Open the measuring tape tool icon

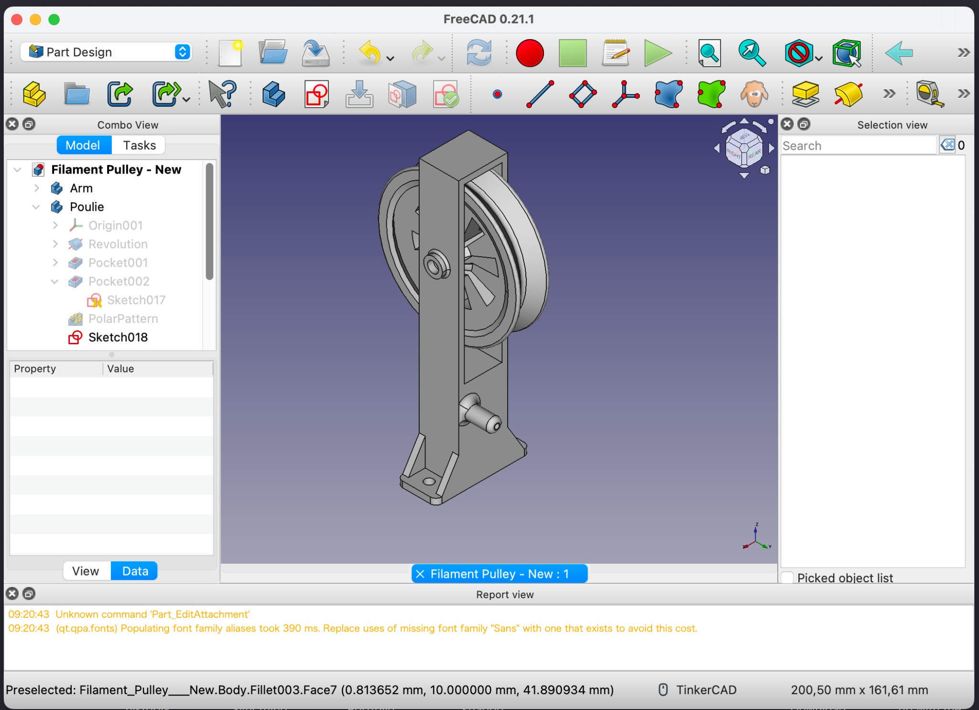click(x=929, y=94)
